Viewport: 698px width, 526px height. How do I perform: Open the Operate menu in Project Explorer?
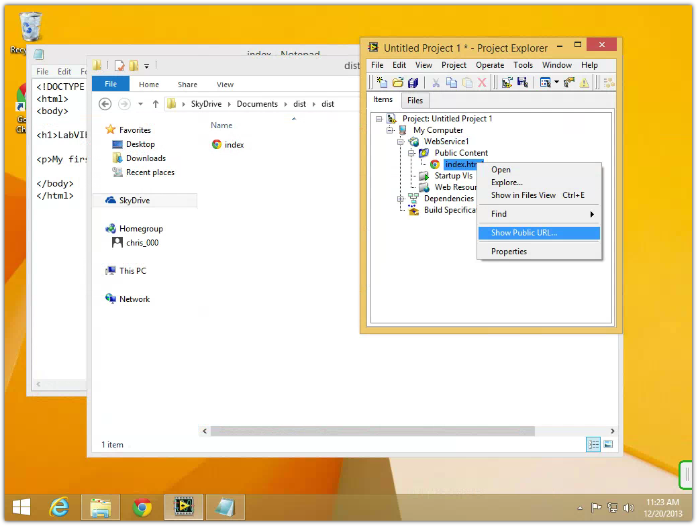pyautogui.click(x=489, y=65)
